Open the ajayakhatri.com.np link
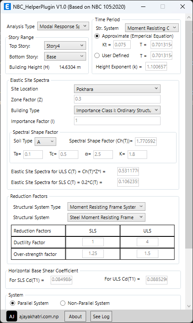 tap(39, 317)
